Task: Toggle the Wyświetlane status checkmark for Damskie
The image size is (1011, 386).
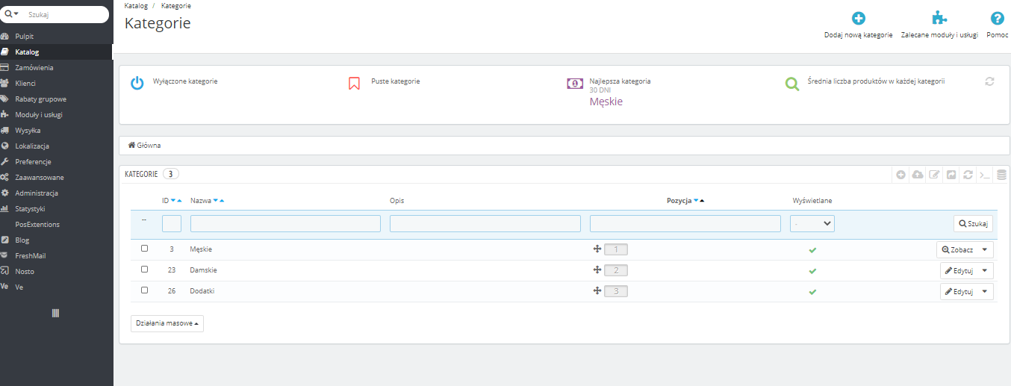Action: (x=812, y=270)
